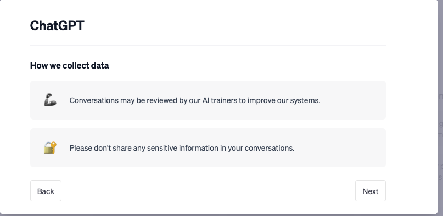This screenshot has height=216, width=443.
Task: Select the 'Conversations may be reviewed' sentence
Action: [195, 100]
